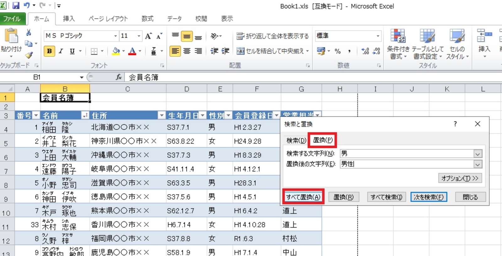
Task: Increase decimal places
Action: click(365, 51)
